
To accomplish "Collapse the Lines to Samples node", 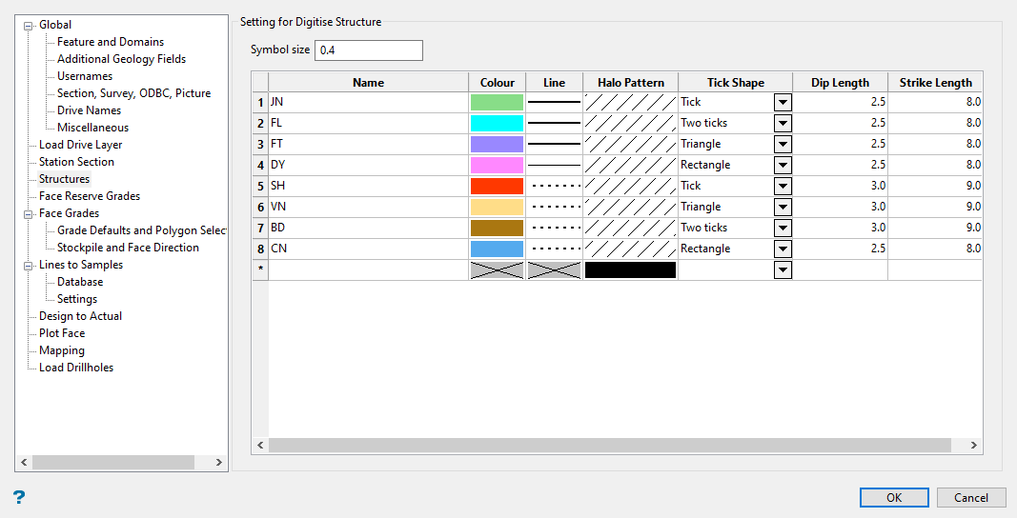I will [29, 266].
